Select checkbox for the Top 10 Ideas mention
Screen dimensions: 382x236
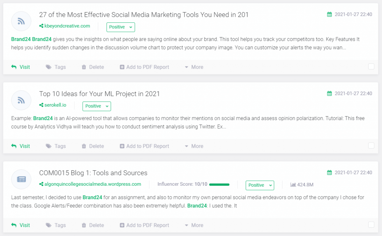click(x=371, y=145)
